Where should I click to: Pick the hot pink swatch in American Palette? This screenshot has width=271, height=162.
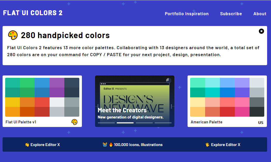[x=242, y=112]
